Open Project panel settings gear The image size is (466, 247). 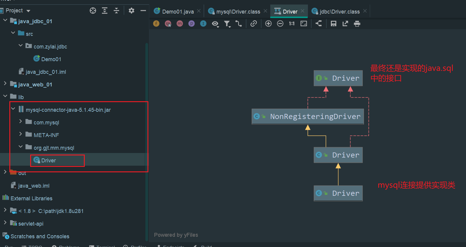(x=132, y=11)
